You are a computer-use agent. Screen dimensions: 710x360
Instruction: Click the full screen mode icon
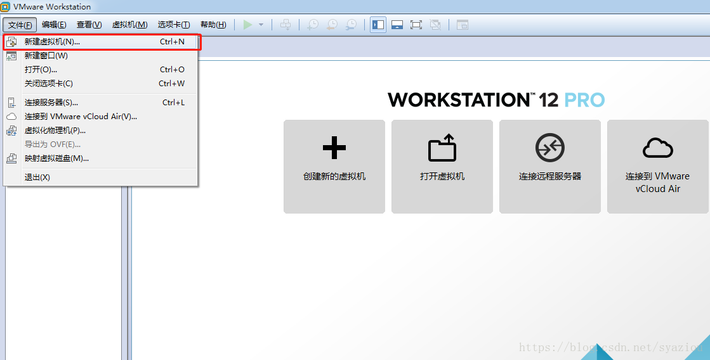416,25
